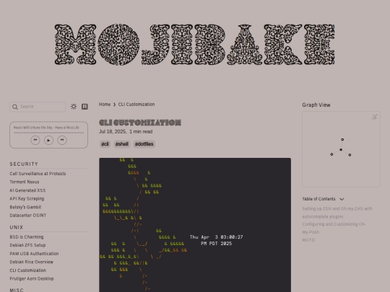390x292 pixels.
Task: Click the Search input field
Action: point(38,107)
